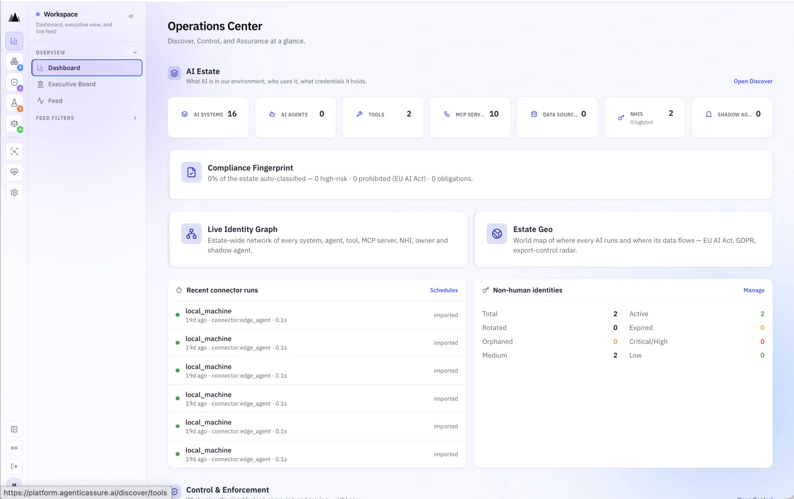This screenshot has height=499, width=794.
Task: Open the Shadow Agents 0 card
Action: pos(732,117)
